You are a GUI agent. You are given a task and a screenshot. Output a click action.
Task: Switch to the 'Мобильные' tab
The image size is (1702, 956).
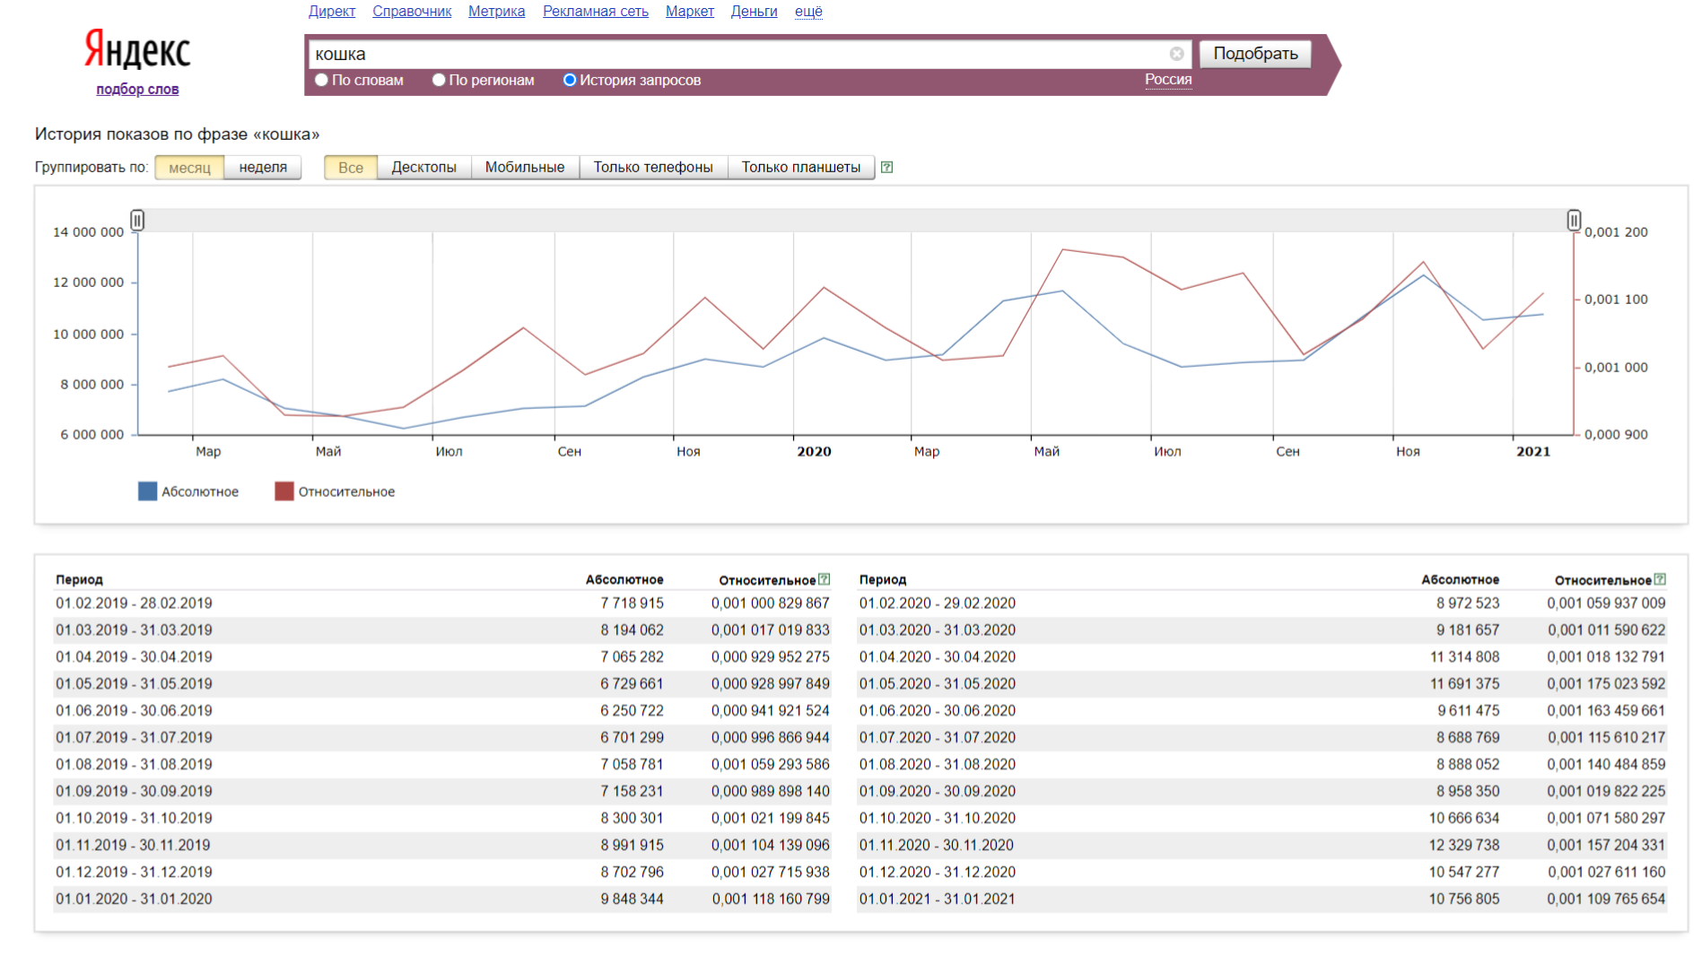[x=525, y=168]
